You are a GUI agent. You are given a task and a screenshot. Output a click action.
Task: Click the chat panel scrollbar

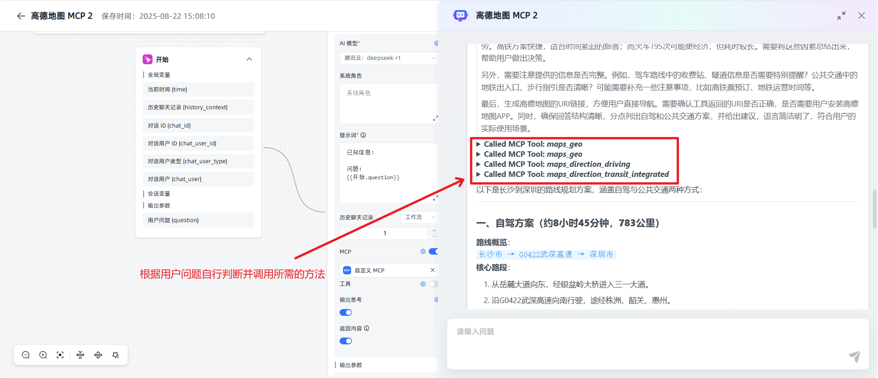coord(875,208)
